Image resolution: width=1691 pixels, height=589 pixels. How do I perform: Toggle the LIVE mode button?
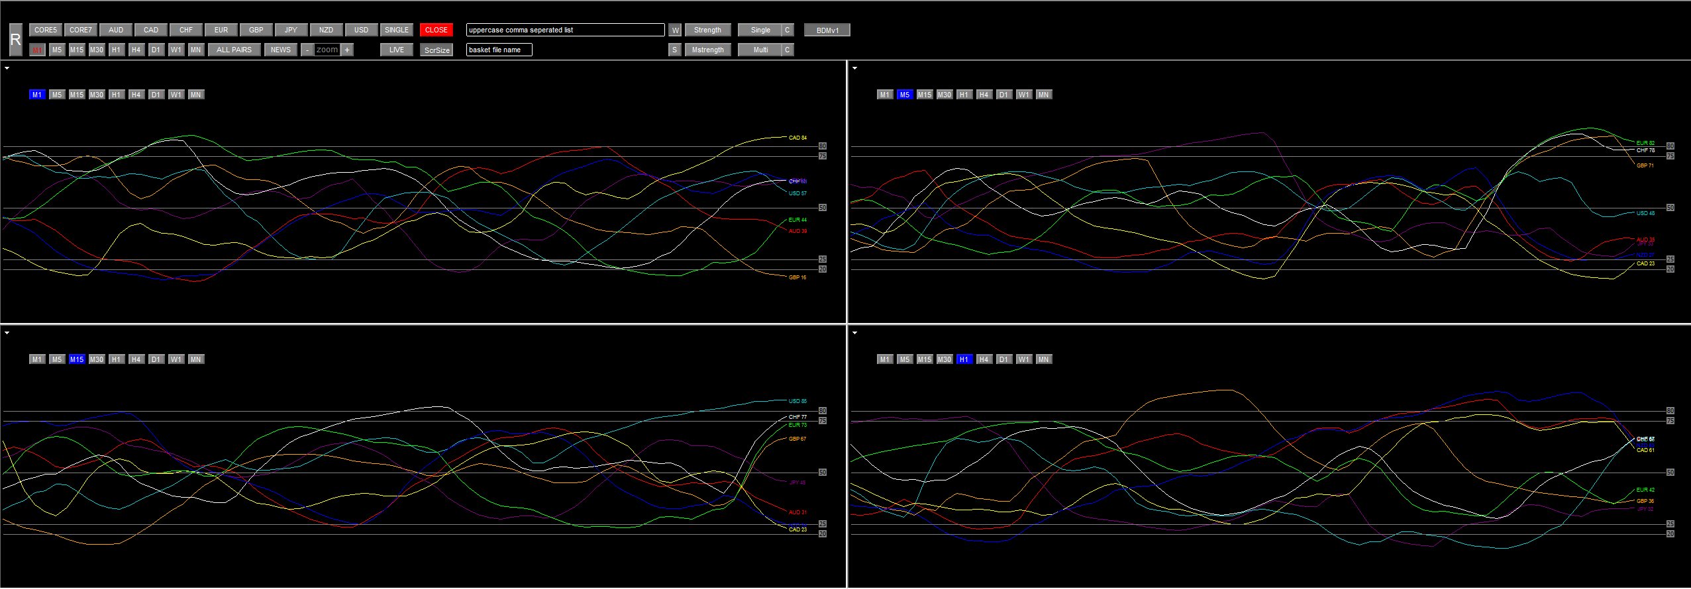[397, 50]
